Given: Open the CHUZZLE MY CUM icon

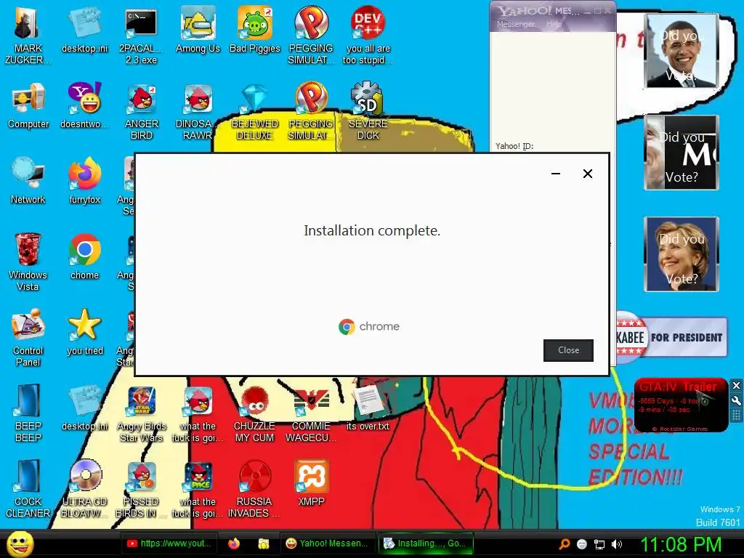Looking at the screenshot, I should pos(255,413).
